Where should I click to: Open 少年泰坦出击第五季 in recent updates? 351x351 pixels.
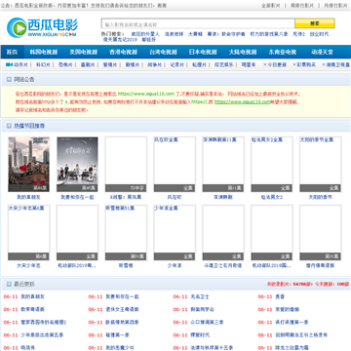(x=42, y=334)
